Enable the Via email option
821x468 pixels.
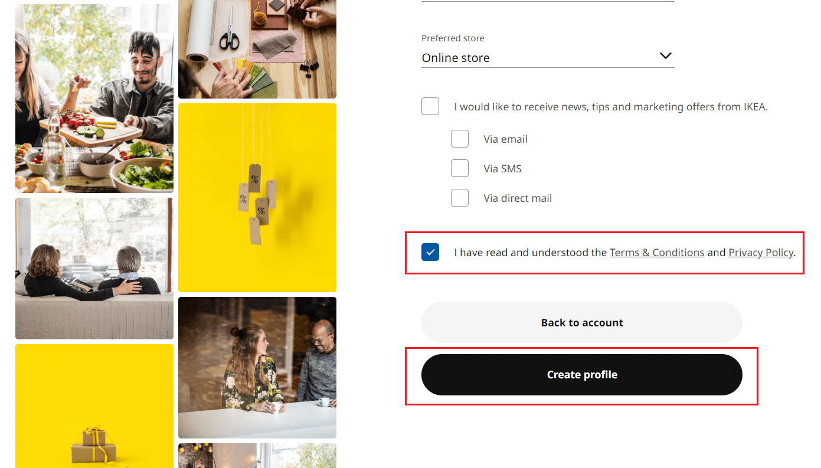coord(460,139)
